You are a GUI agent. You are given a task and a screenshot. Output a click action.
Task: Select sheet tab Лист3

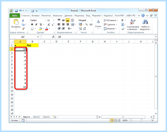46,117
